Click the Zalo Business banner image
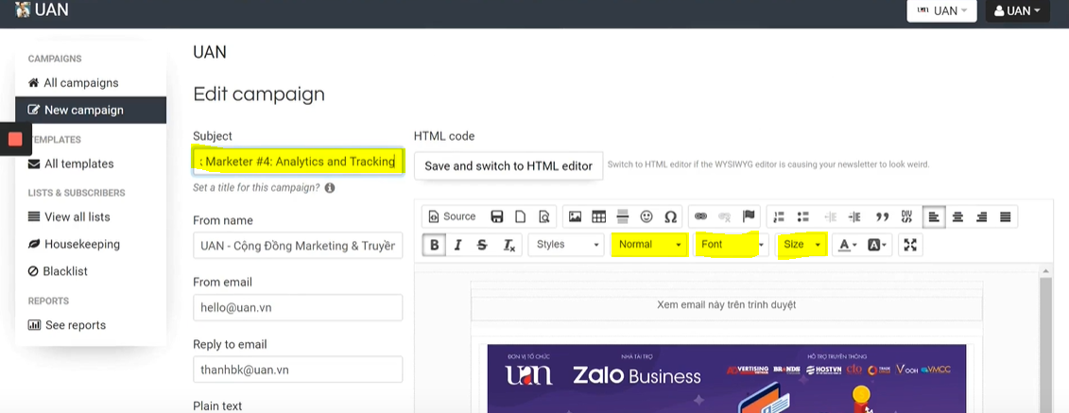Screen dimensions: 1069x413 click(x=727, y=379)
